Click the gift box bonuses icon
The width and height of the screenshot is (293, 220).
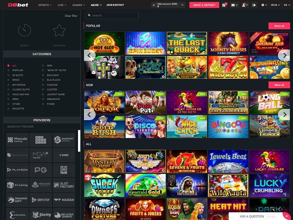(224, 5)
